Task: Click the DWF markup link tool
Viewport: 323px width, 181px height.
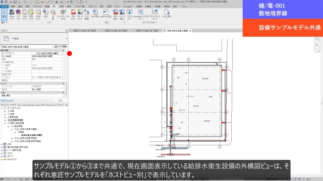Action: [x=38, y=15]
